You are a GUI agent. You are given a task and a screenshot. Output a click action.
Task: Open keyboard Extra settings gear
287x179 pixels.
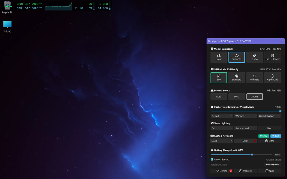coord(269,141)
